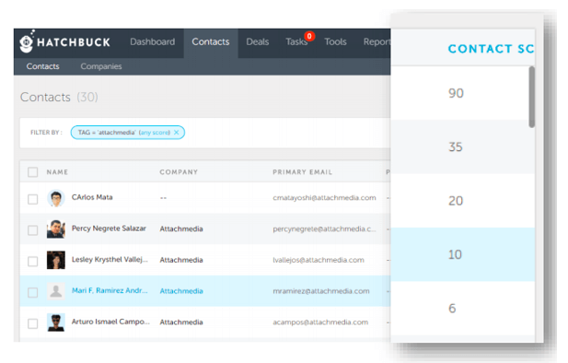568x363 pixels.
Task: Click the contact score panel scrollbar
Action: point(531,97)
